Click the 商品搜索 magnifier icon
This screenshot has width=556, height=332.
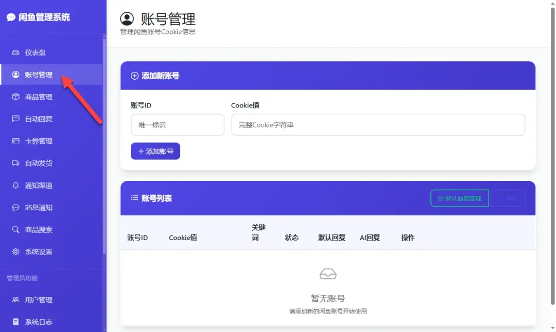click(x=15, y=229)
